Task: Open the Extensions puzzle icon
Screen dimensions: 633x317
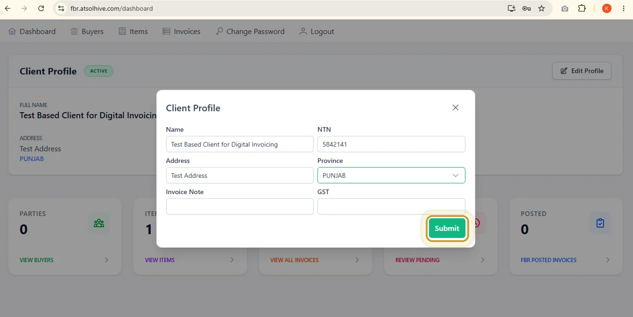Action: 582,8
